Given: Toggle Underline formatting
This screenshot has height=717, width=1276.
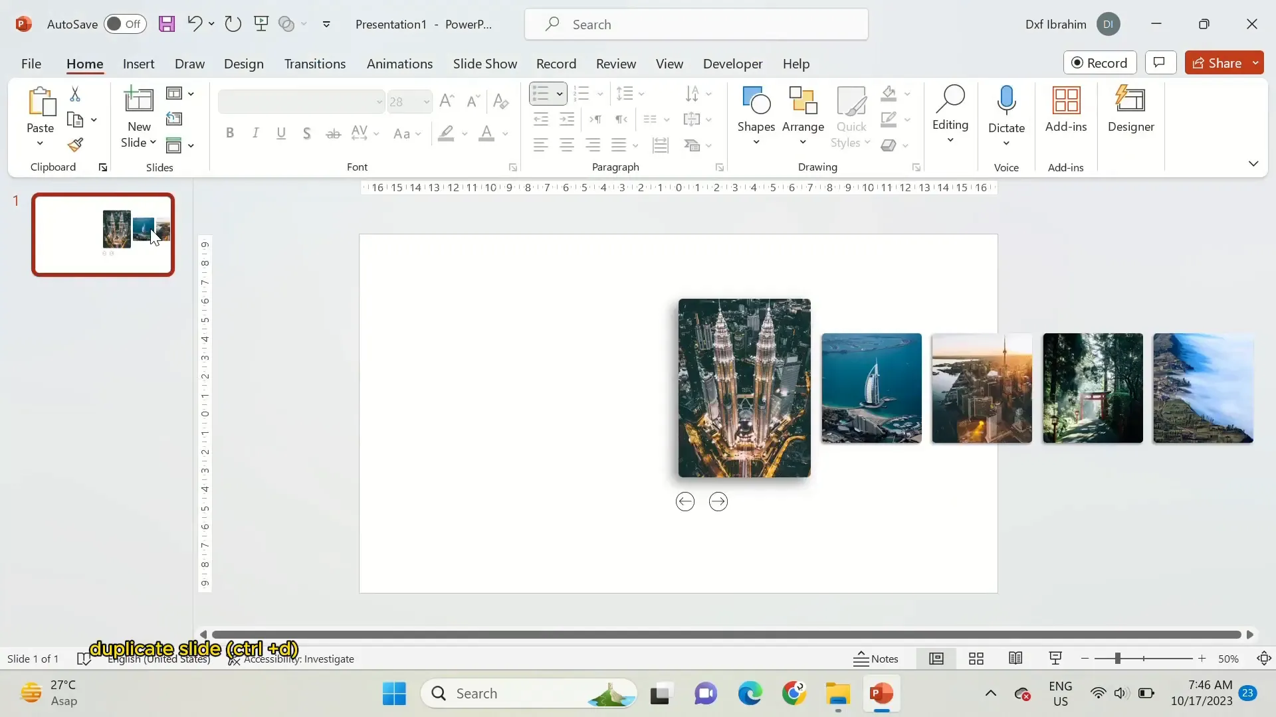Looking at the screenshot, I should (281, 133).
